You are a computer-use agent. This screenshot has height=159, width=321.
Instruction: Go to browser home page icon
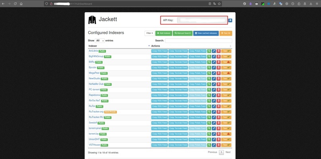click(21, 4)
